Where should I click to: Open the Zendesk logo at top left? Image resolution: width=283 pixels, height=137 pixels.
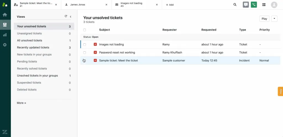click(5, 5)
